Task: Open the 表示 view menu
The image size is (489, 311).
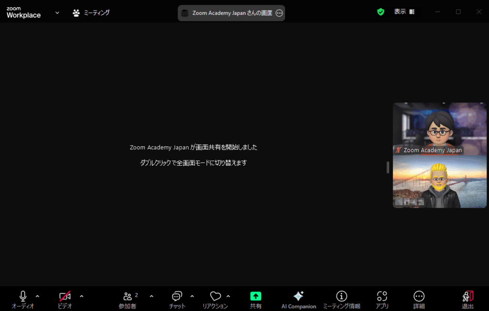Action: (404, 12)
